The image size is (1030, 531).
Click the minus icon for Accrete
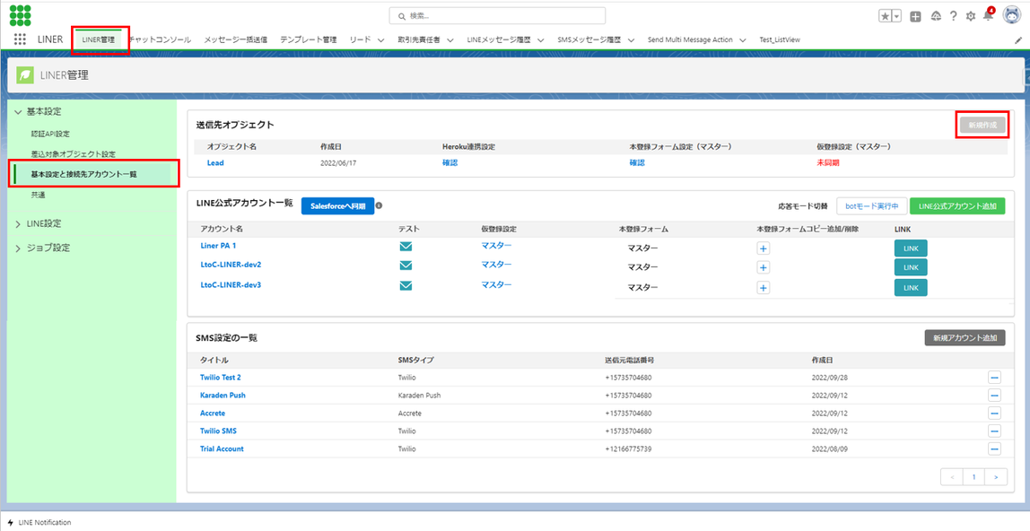pos(994,413)
